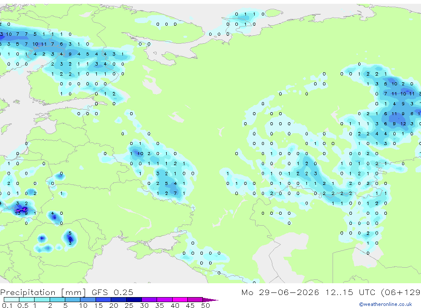The width and height of the screenshot is (421, 308).
Task: Select the 20–25 mm legend color
Action: (118, 300)
